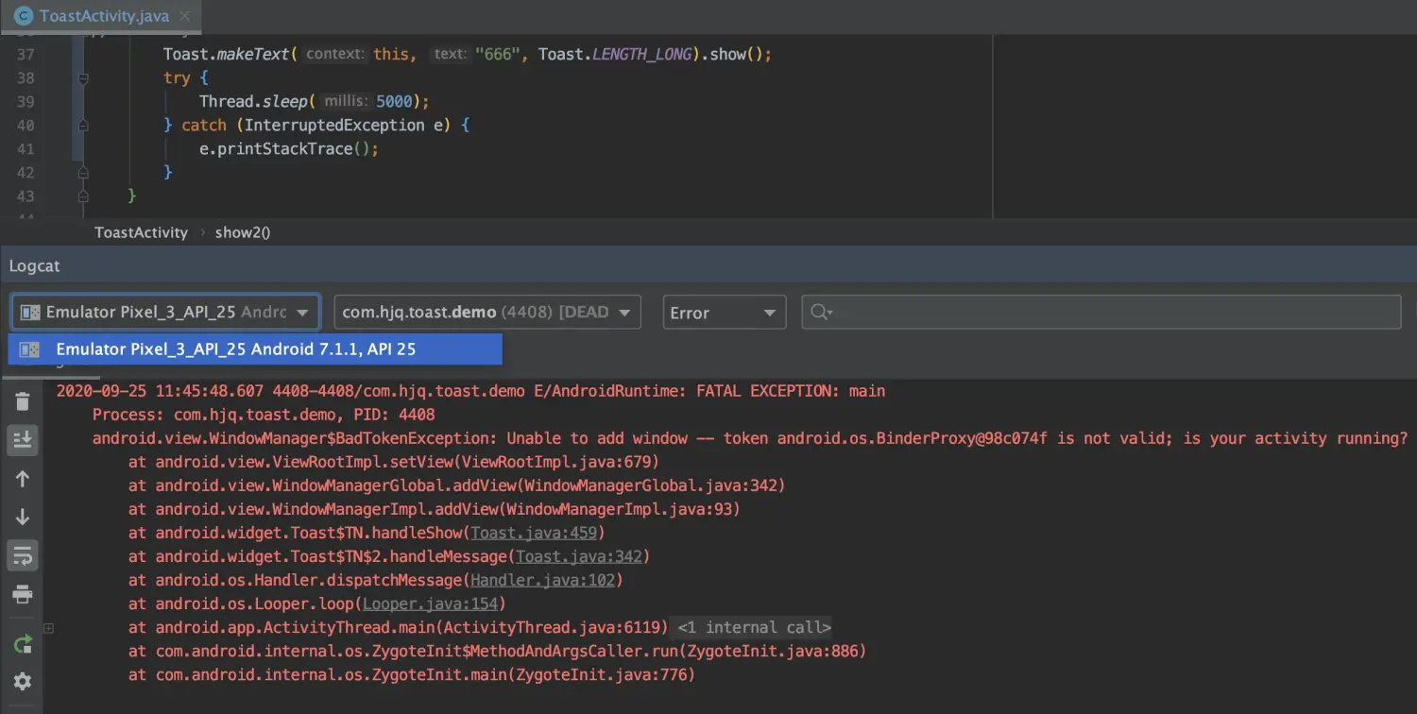The image size is (1417, 714).
Task: Toggle soft-wrap for logcat output
Action: tap(23, 555)
